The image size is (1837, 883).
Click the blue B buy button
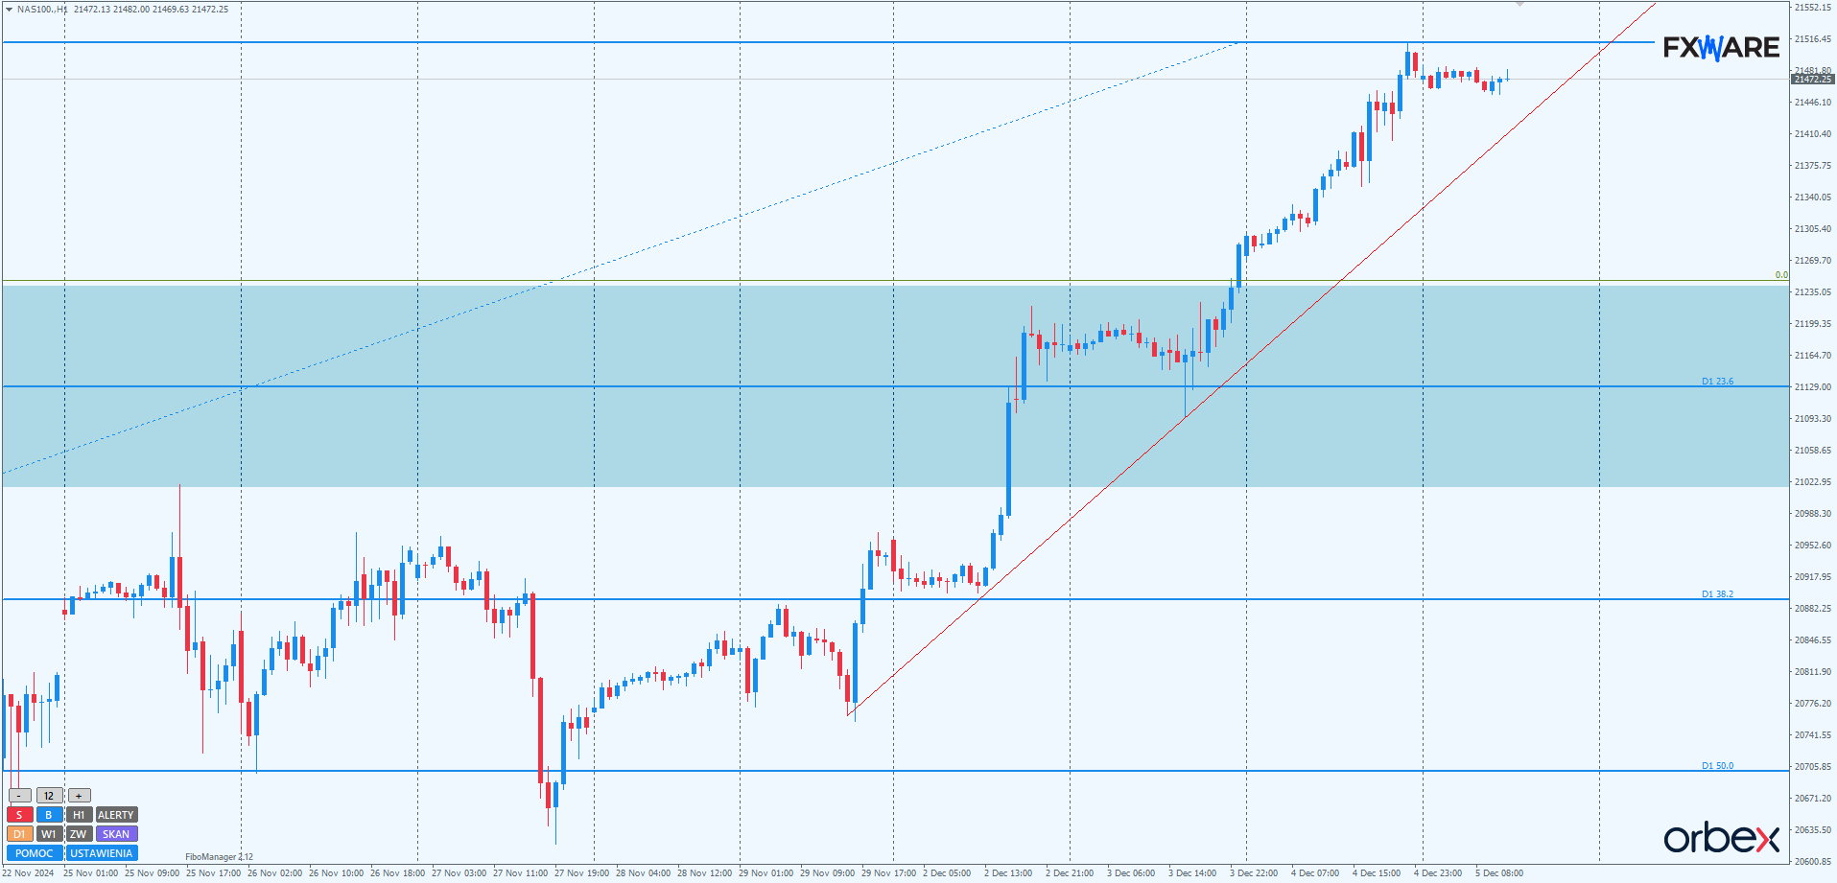click(x=49, y=815)
